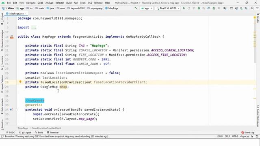The height and width of the screenshot is (146, 260).
Task: Open the TODO tool window
Action: click(11, 133)
